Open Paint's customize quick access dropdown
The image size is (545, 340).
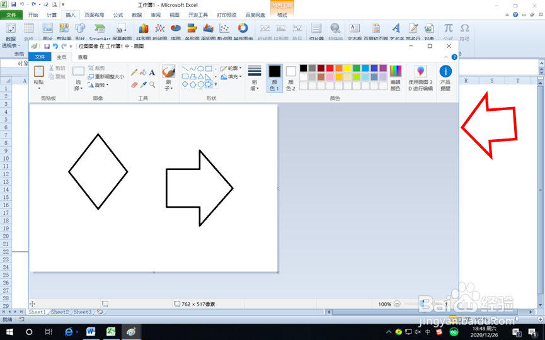pos(71,46)
